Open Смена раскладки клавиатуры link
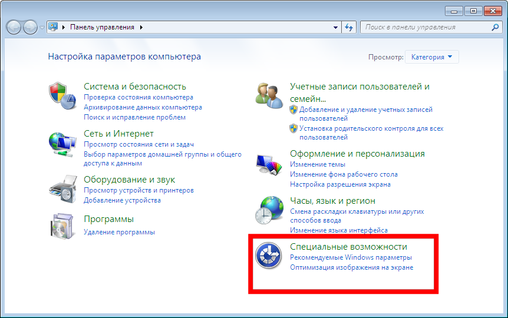Image resolution: width=508 pixels, height=318 pixels. click(357, 216)
